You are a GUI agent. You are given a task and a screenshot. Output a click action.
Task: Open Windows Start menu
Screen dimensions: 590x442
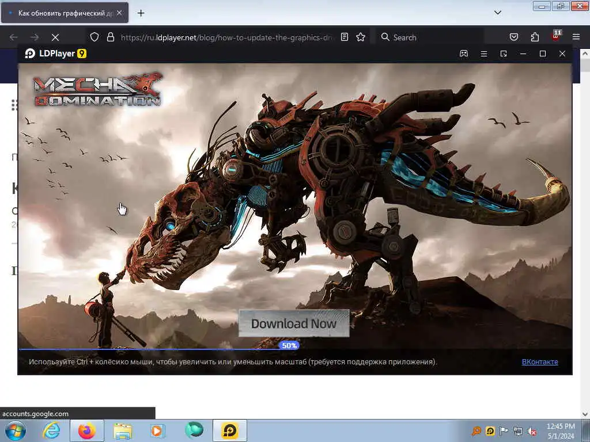[15, 430]
